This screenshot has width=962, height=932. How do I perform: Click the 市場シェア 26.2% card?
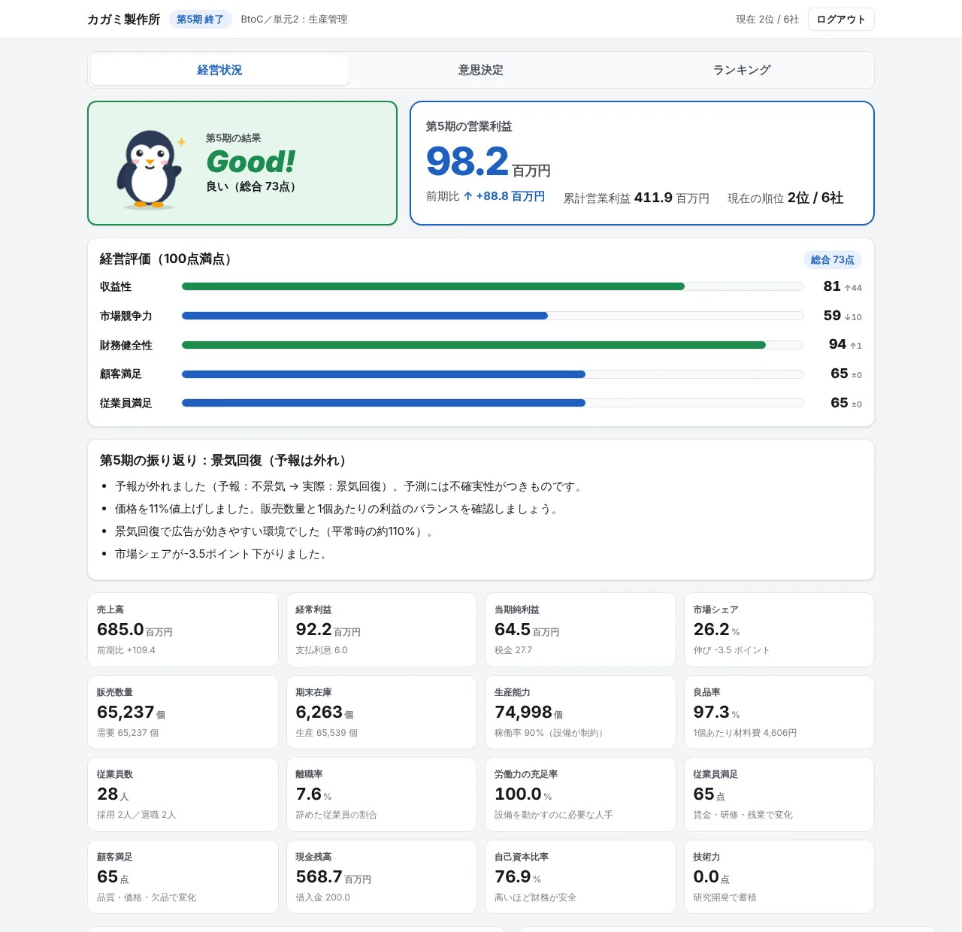pos(779,630)
